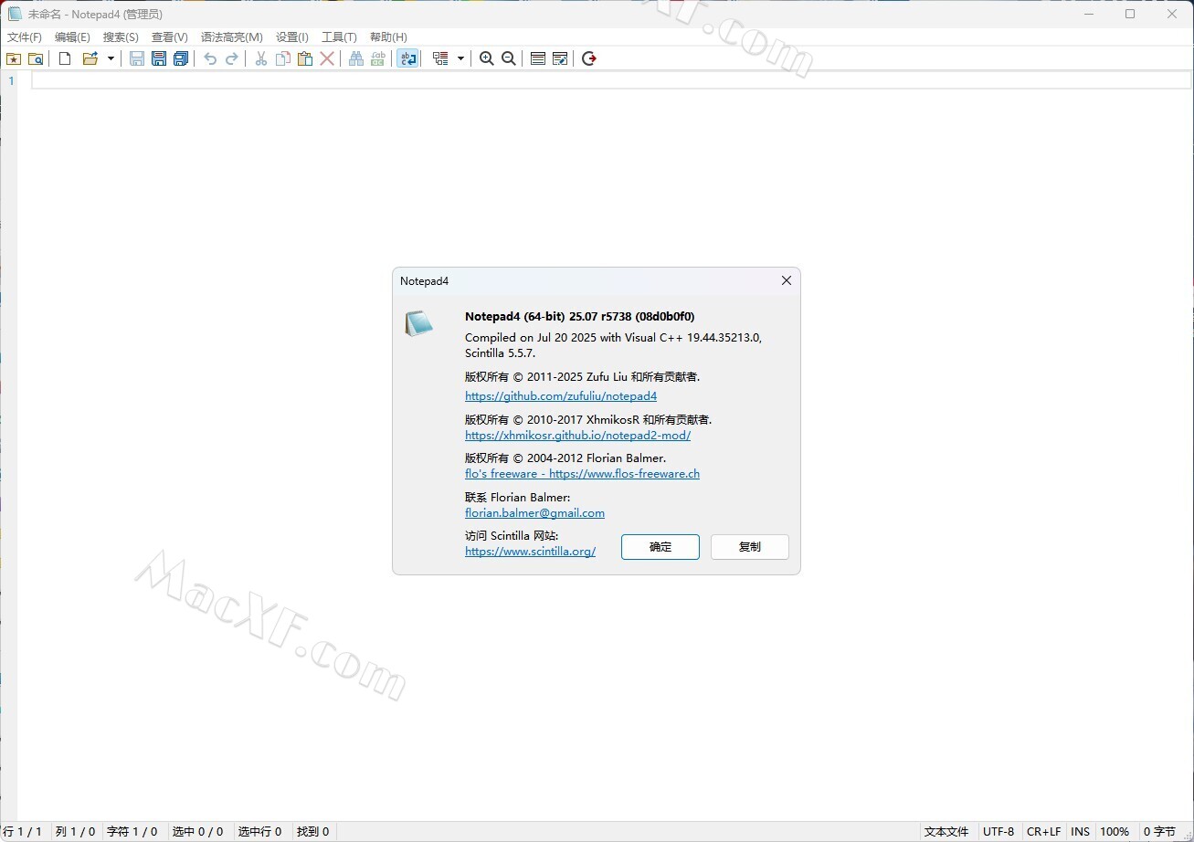Viewport: 1194px width, 842px height.
Task: Open the 文件(F) menu
Action: tap(25, 37)
